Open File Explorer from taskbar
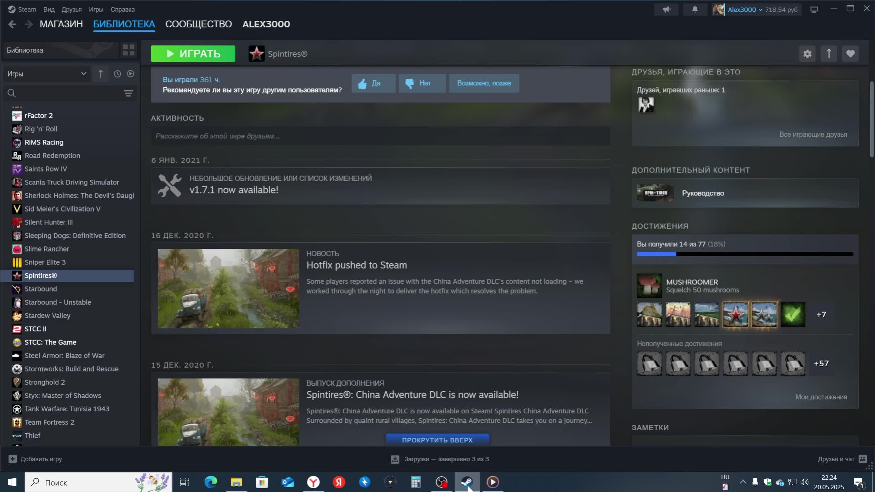This screenshot has height=492, width=875. click(x=236, y=482)
